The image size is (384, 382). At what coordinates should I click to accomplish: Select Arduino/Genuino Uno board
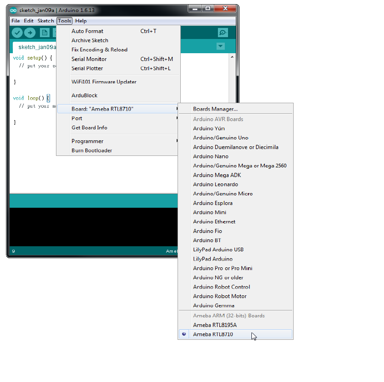point(236,138)
